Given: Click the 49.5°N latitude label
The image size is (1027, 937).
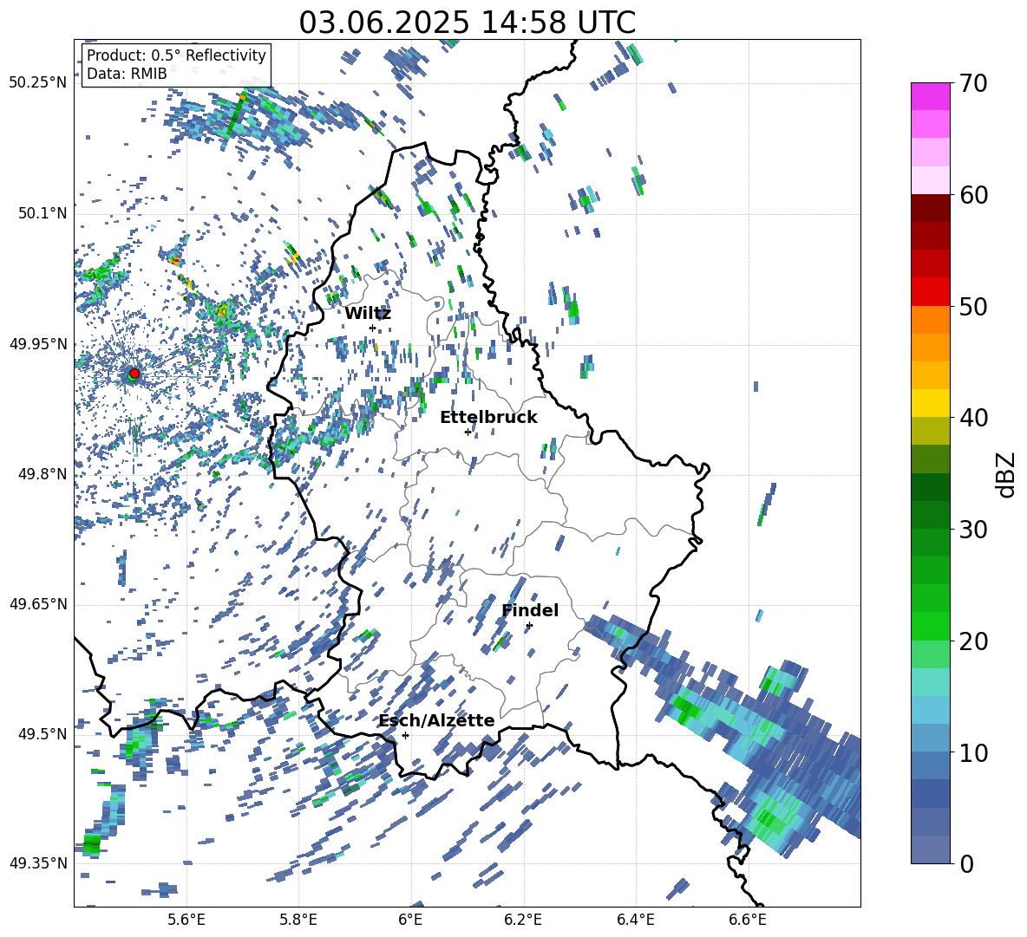Looking at the screenshot, I should point(42,734).
